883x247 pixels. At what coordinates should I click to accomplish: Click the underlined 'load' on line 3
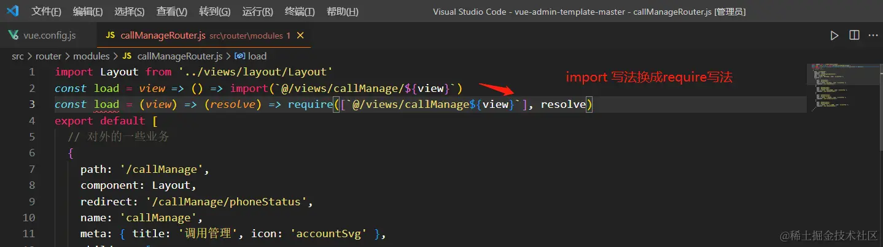tap(106, 104)
